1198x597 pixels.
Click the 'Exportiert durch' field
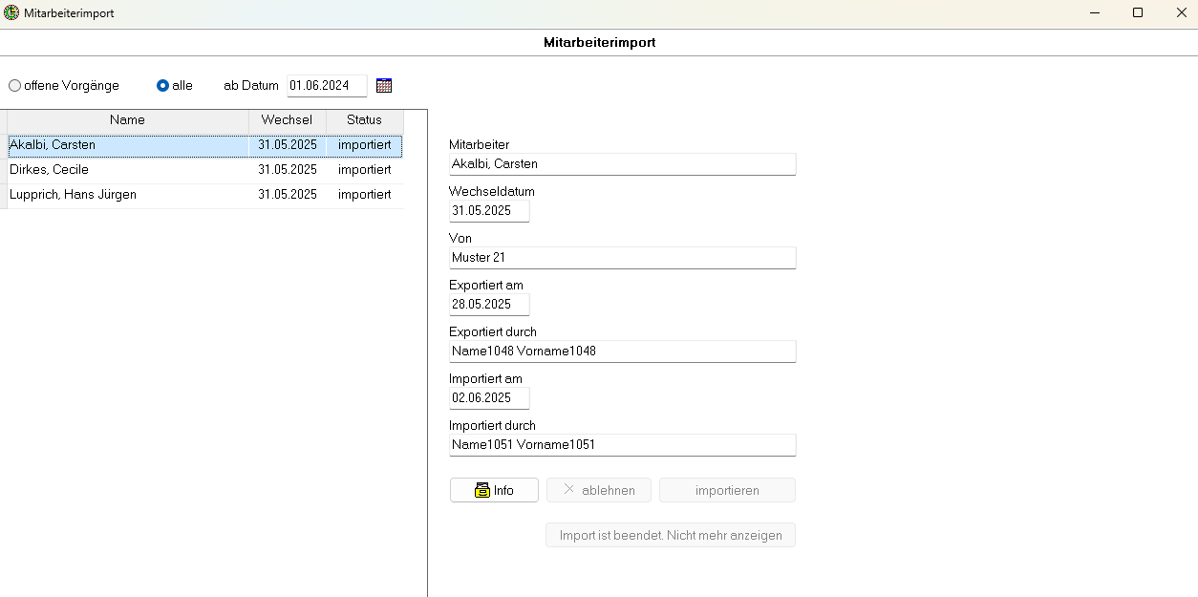click(622, 352)
